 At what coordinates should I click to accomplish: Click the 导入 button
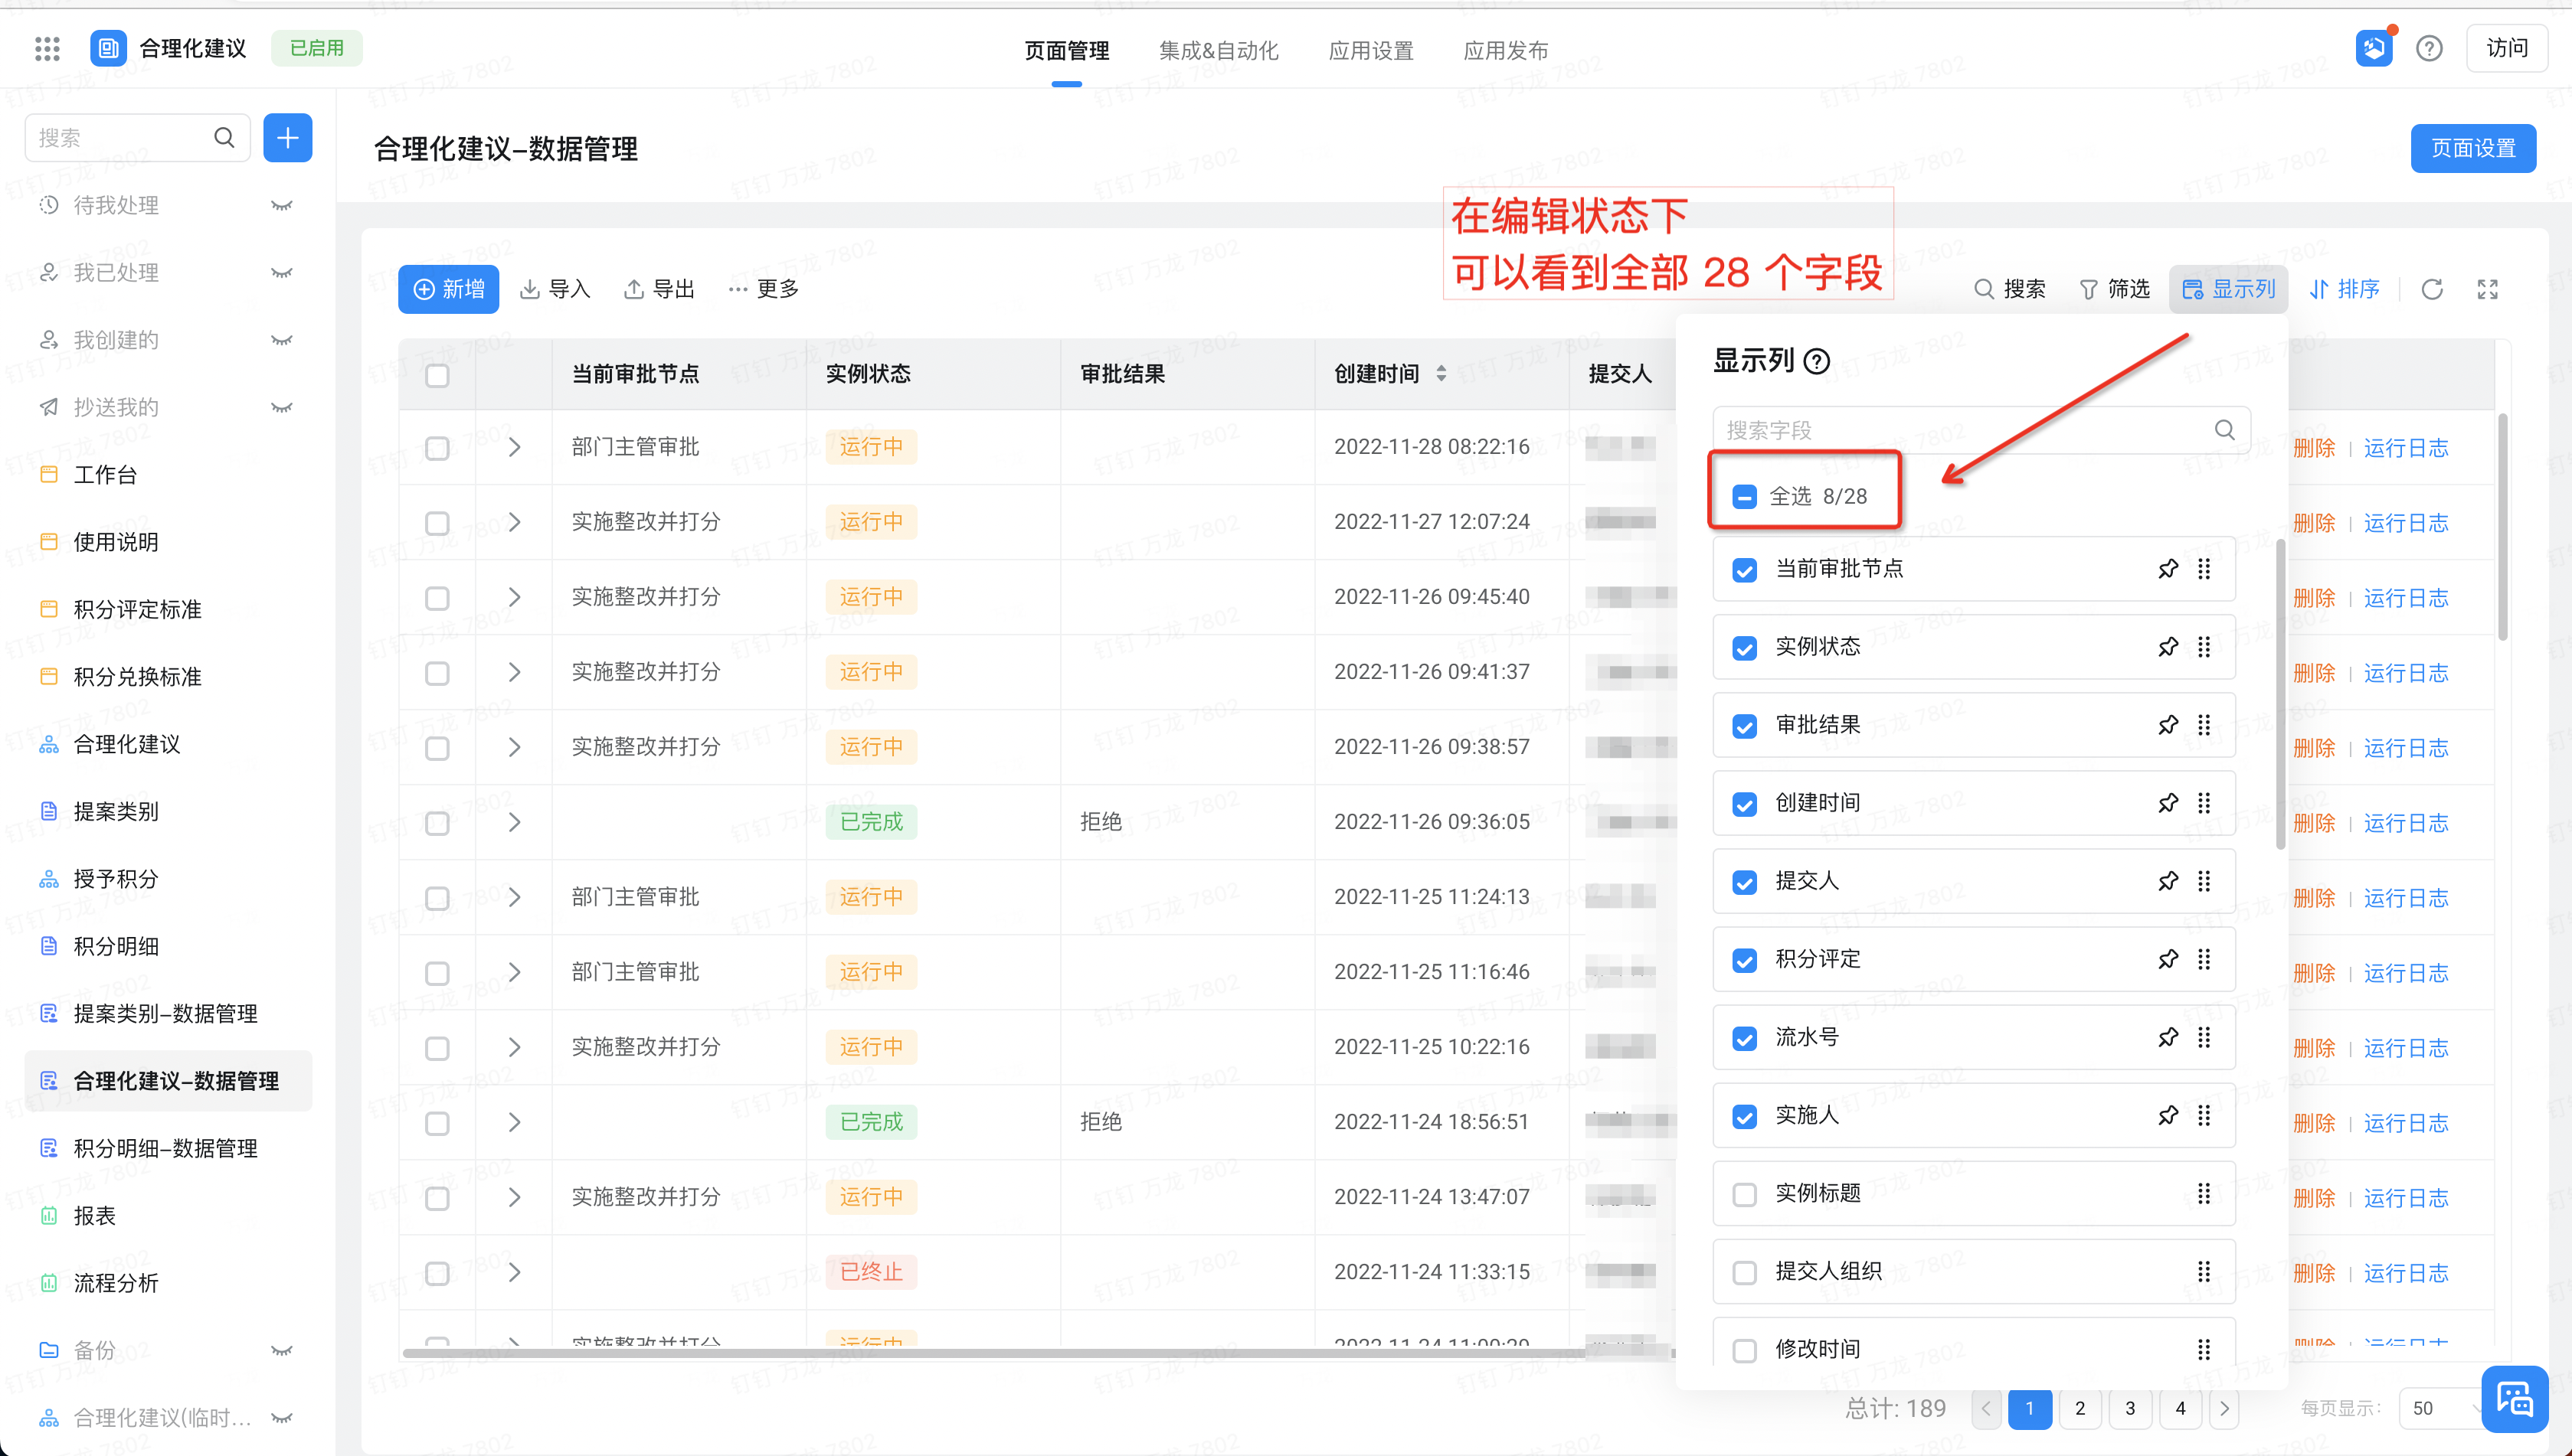point(555,289)
